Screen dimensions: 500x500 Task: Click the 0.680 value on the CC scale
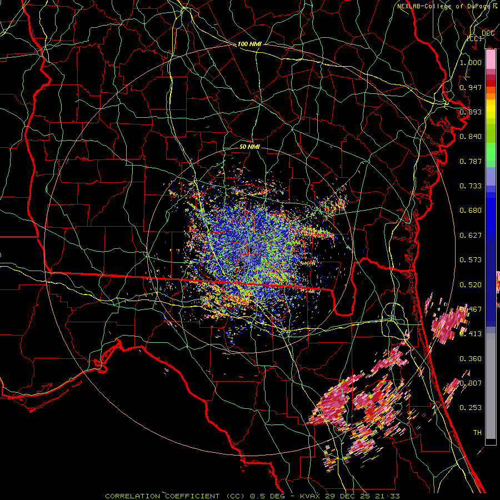tap(471, 211)
